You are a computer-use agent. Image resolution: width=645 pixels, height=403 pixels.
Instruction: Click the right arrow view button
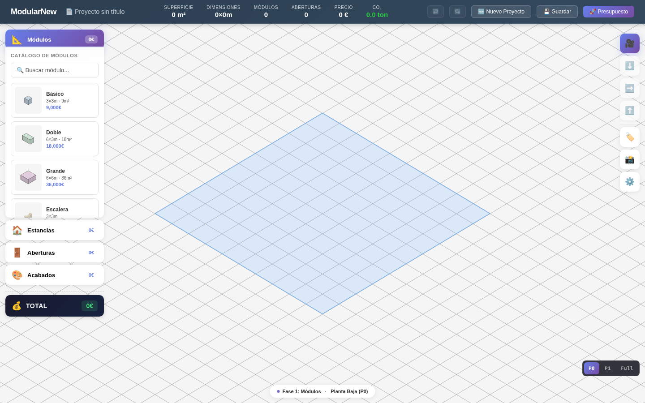629,88
